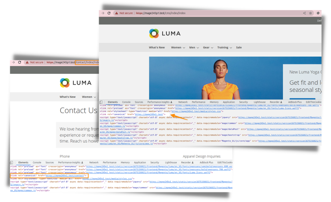331x202 pixels.
Task: Open Lighthouse tab in homepage DevTools
Action: tap(260, 102)
